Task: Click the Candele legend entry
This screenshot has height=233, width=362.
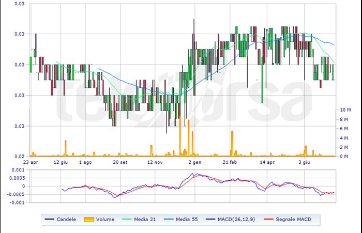Action: click(61, 220)
